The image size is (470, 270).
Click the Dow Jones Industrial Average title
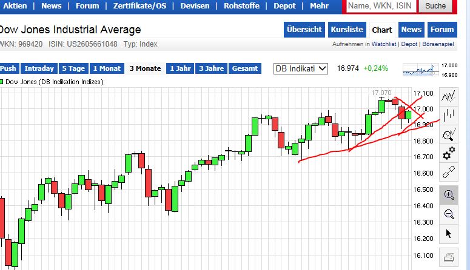point(70,30)
